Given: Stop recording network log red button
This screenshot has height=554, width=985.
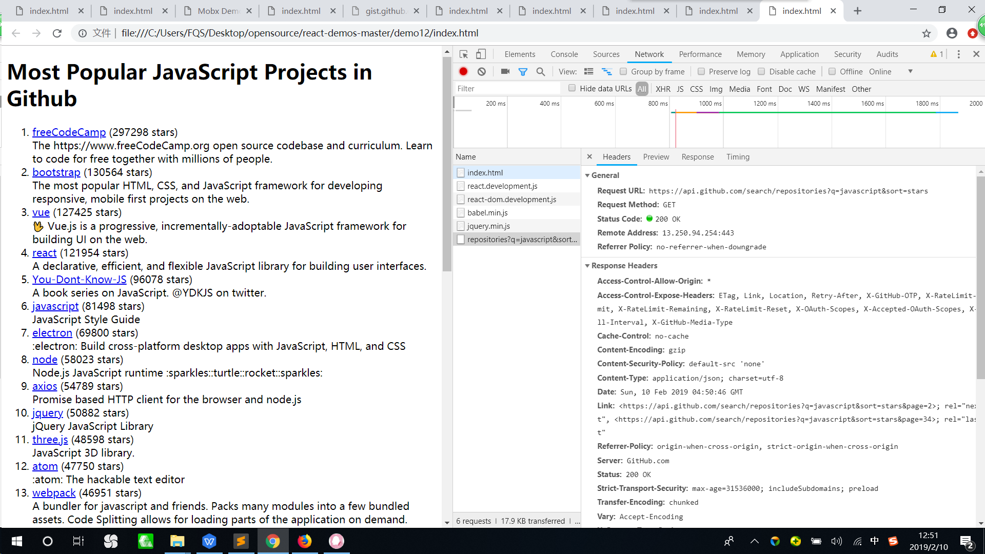Looking at the screenshot, I should click(463, 72).
